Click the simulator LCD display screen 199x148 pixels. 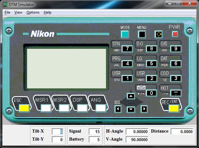pos(67,69)
